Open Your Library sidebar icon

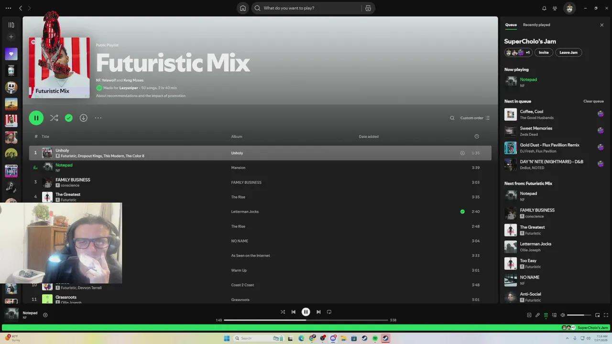click(11, 25)
